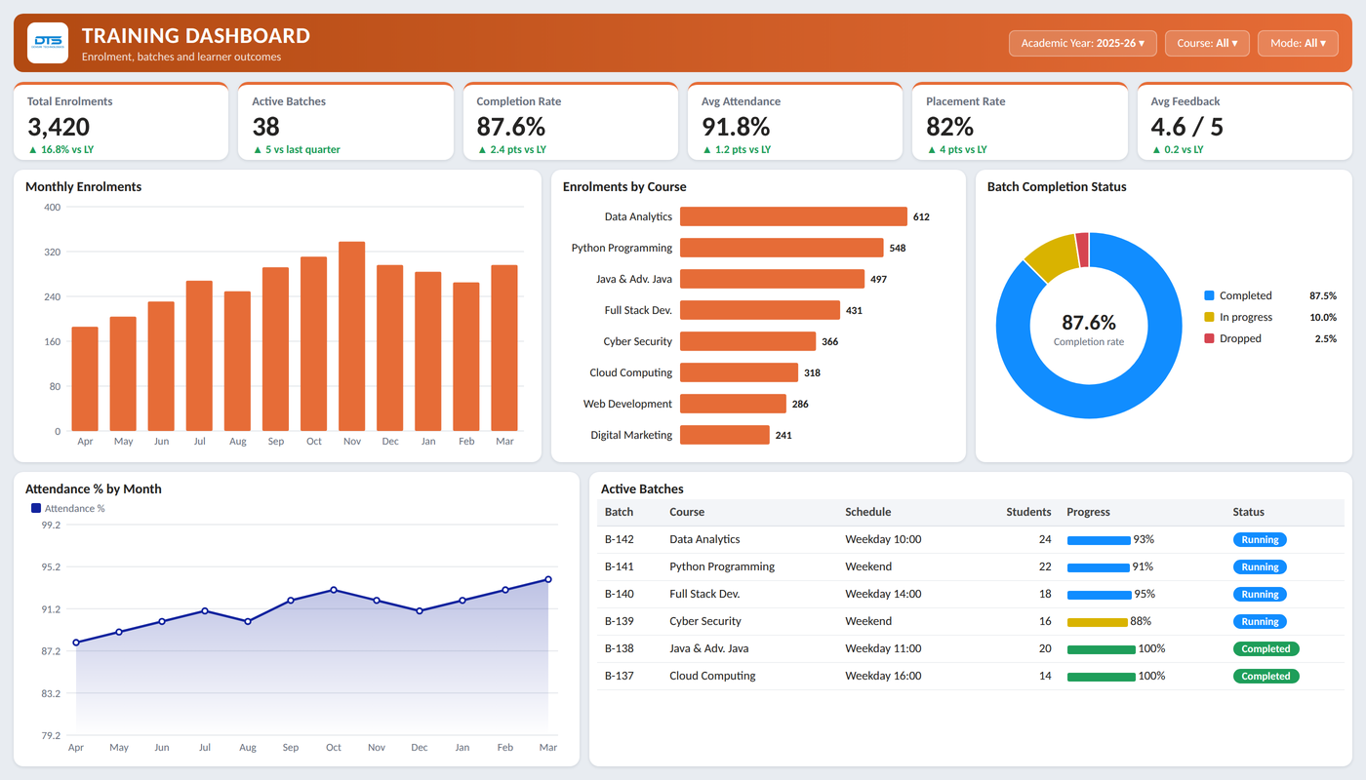
Task: Click the Placement Rate value 82%
Action: pyautogui.click(x=950, y=127)
